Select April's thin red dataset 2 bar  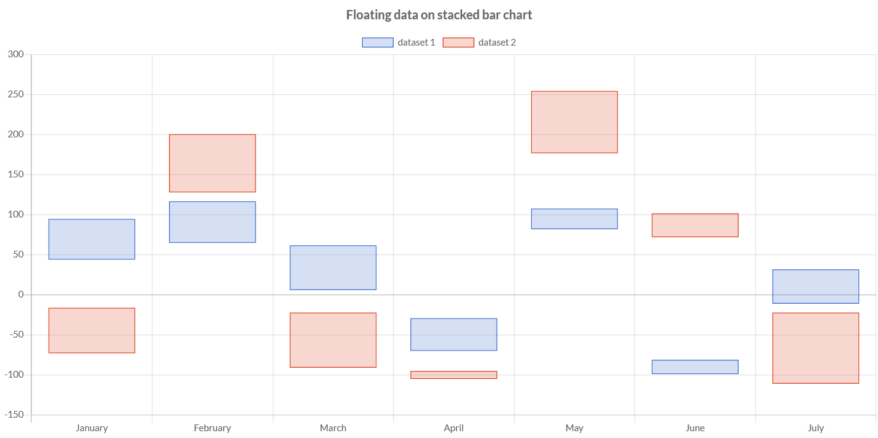coord(453,375)
